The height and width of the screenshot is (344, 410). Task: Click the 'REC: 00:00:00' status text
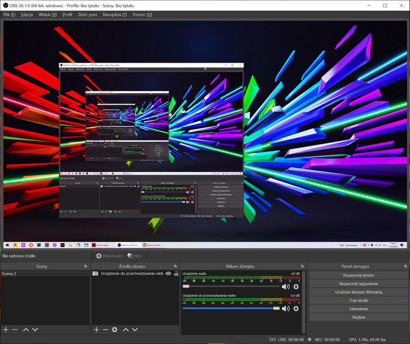coord(327,339)
